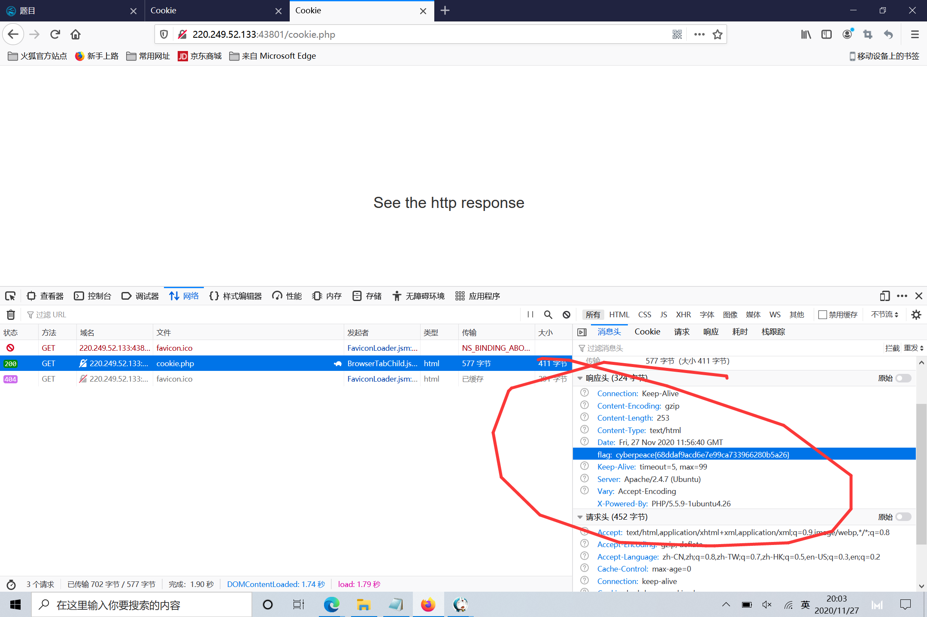The height and width of the screenshot is (617, 927).
Task: Pause network recording button
Action: point(530,315)
